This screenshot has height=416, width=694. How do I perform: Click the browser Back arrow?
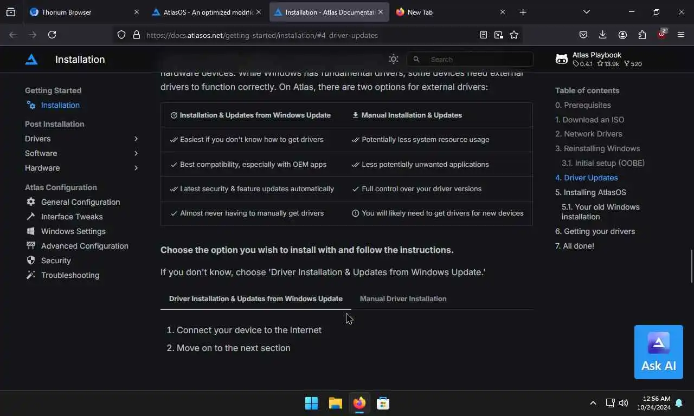[x=13, y=35]
